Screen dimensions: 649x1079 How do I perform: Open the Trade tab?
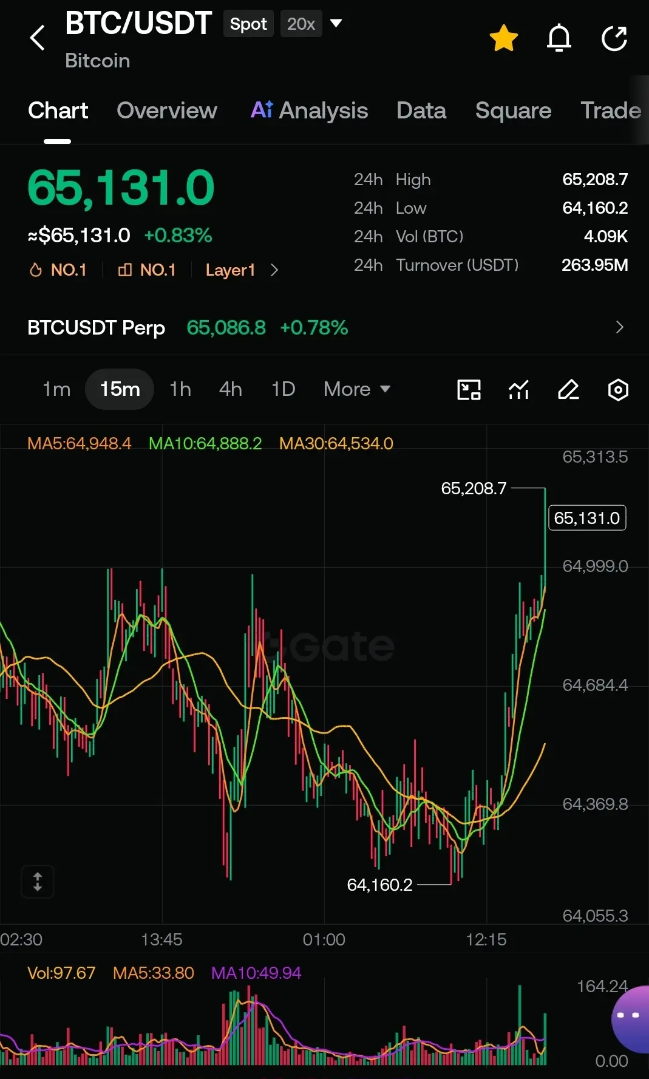(611, 111)
